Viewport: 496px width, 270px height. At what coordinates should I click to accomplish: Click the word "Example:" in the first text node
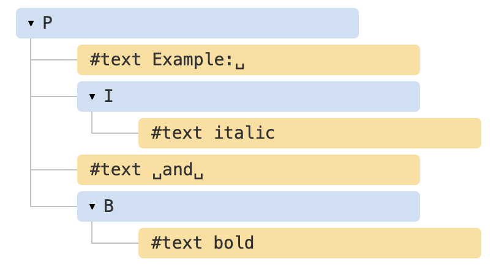point(193,60)
